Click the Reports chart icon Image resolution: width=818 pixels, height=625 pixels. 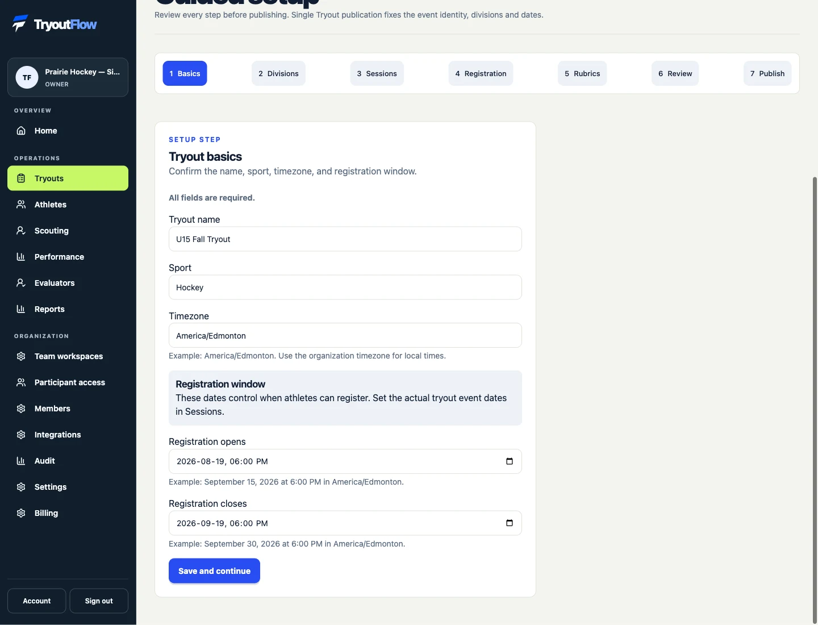[21, 309]
